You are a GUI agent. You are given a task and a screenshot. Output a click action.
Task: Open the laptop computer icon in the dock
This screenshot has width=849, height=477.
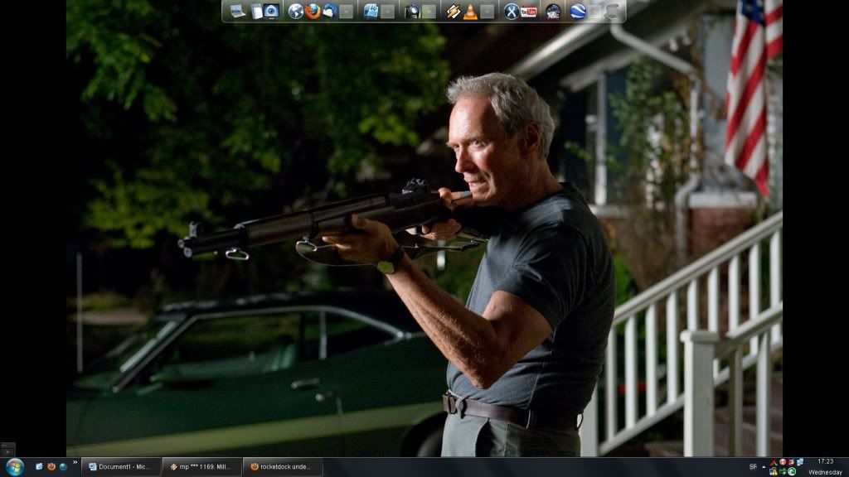[x=236, y=11]
